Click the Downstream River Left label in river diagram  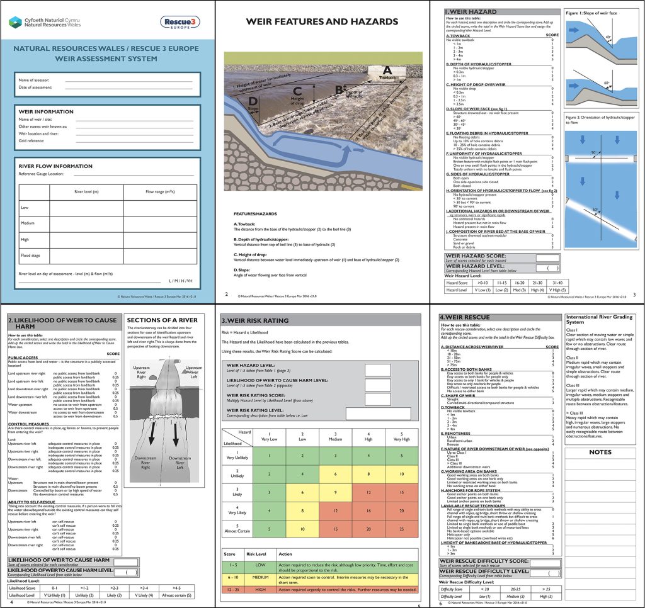coord(180,462)
